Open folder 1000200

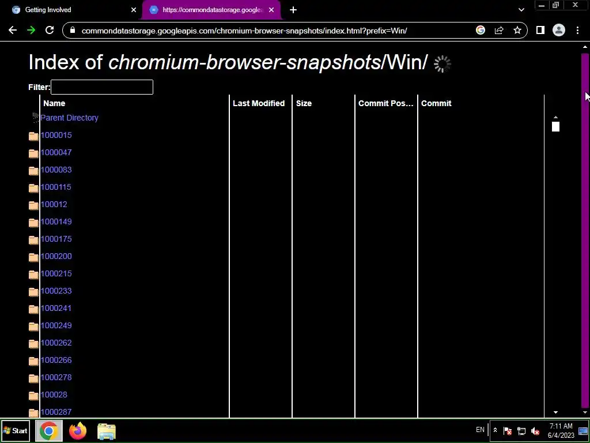pos(56,257)
